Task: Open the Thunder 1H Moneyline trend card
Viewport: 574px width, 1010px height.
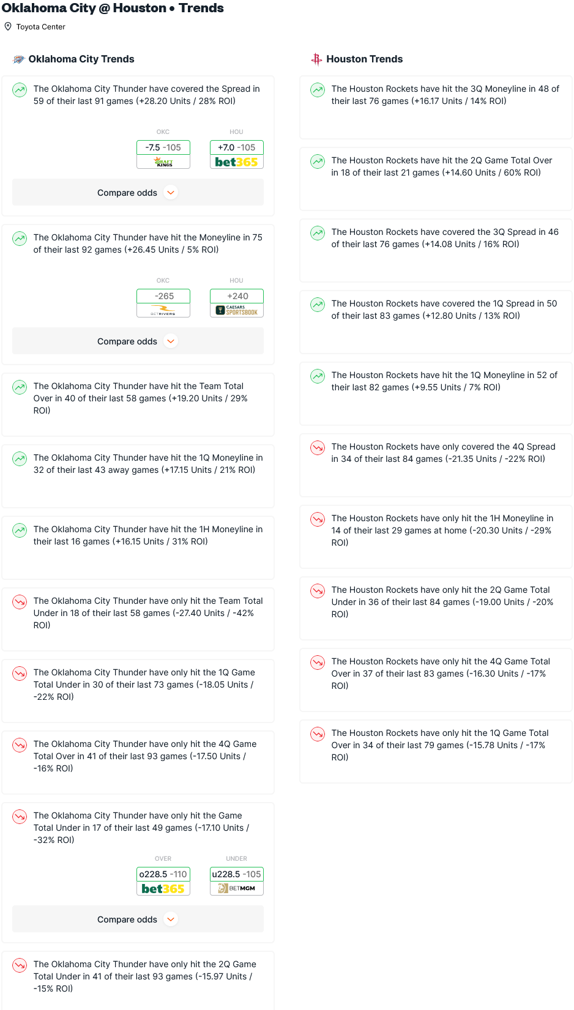Action: click(138, 548)
